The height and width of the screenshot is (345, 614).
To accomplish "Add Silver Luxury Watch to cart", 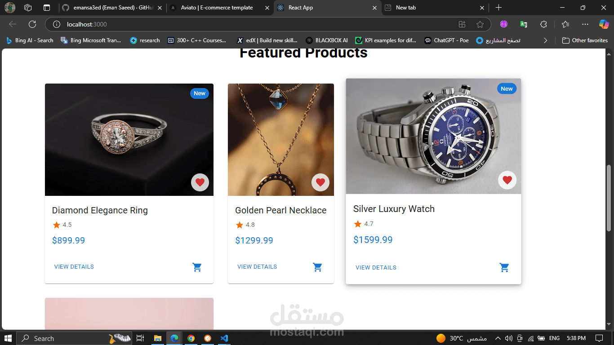I will click(x=504, y=268).
